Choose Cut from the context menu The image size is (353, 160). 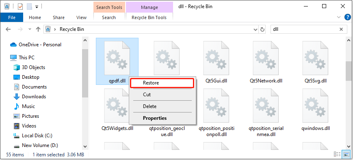pyautogui.click(x=162, y=95)
